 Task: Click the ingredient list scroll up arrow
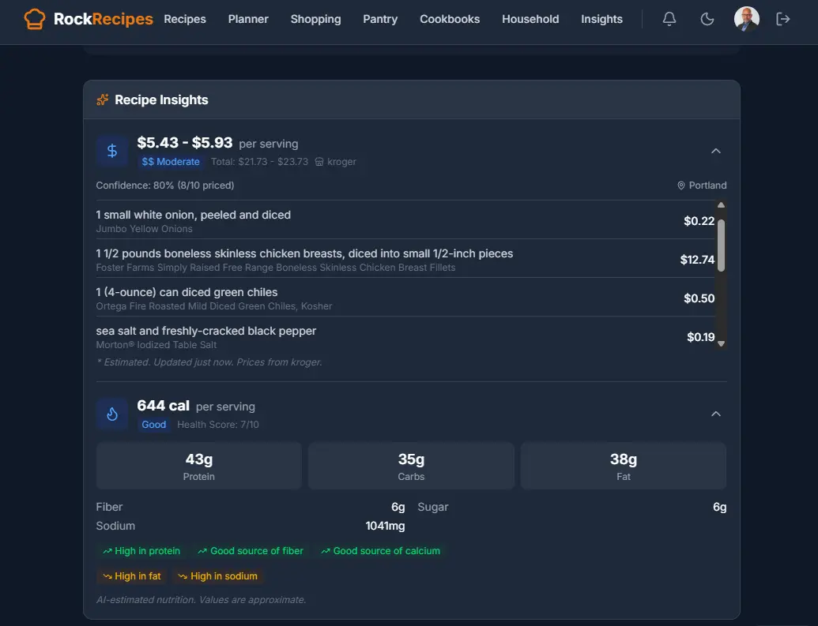tap(721, 205)
